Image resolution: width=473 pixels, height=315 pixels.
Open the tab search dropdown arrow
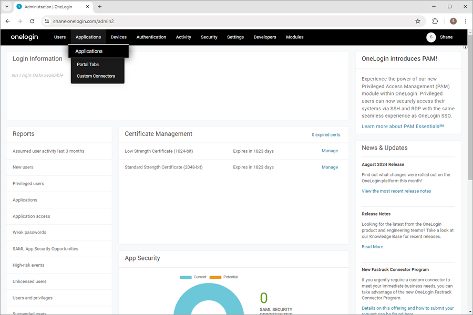[x=7, y=6]
